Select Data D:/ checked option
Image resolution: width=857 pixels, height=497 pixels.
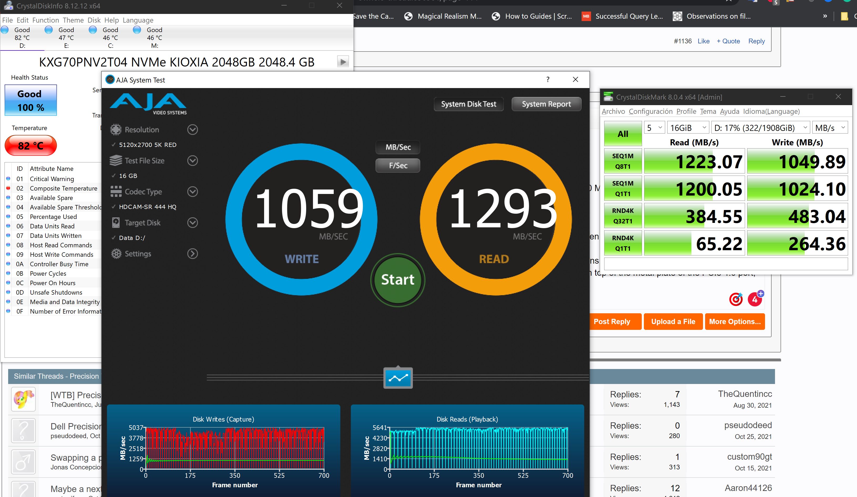129,238
